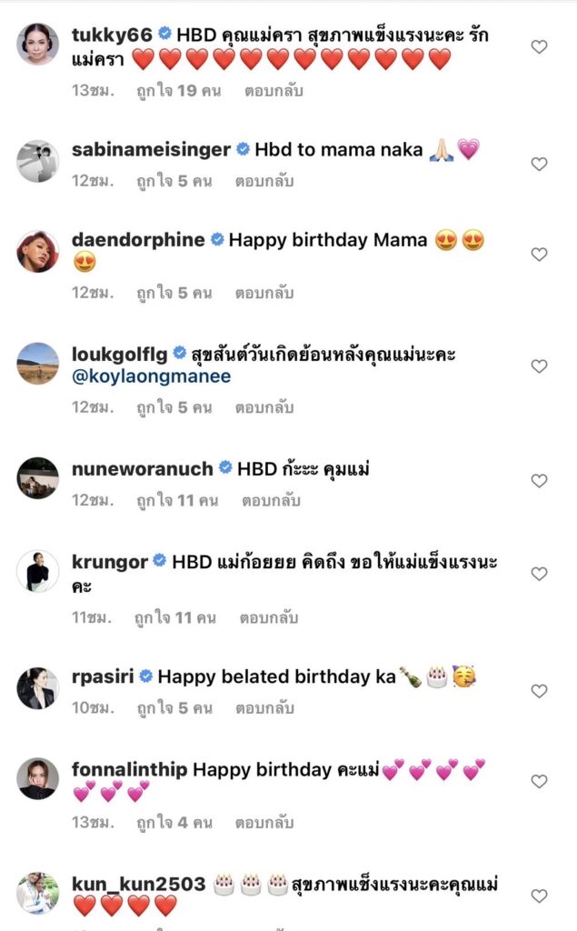Like nuneworanuch's comment heart icon
This screenshot has height=931, width=577.
click(x=539, y=481)
